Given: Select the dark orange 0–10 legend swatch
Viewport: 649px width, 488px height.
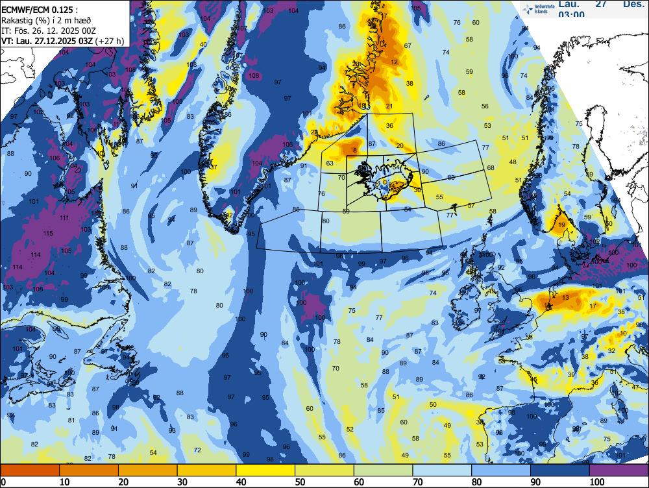Looking at the screenshot, I should click(x=30, y=470).
